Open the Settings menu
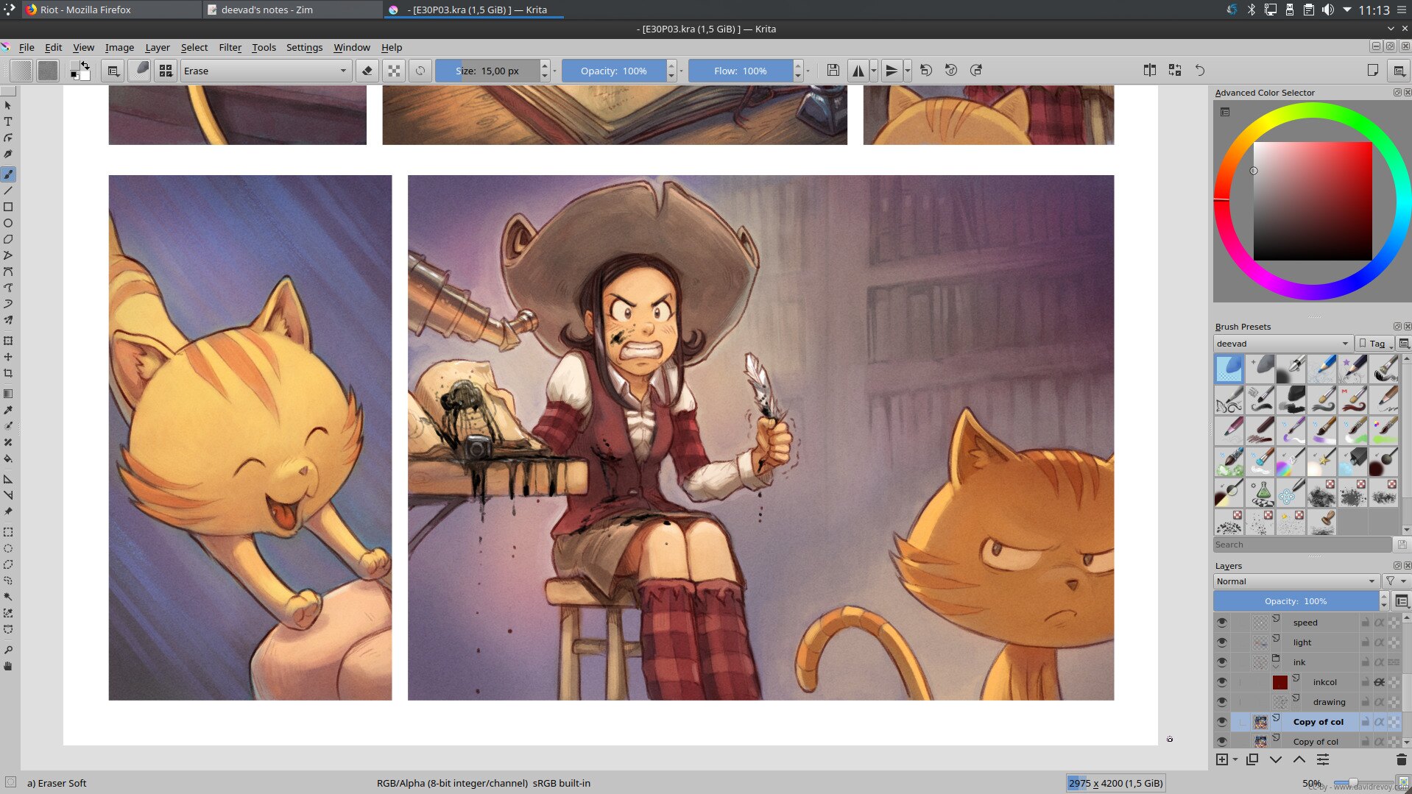Image resolution: width=1412 pixels, height=794 pixels. coord(304,47)
